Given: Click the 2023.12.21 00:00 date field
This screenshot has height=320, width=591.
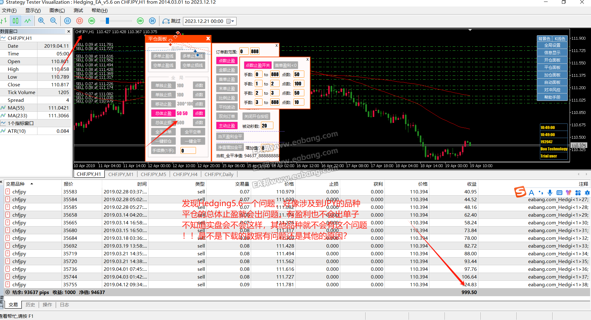Looking at the screenshot, I should point(204,21).
